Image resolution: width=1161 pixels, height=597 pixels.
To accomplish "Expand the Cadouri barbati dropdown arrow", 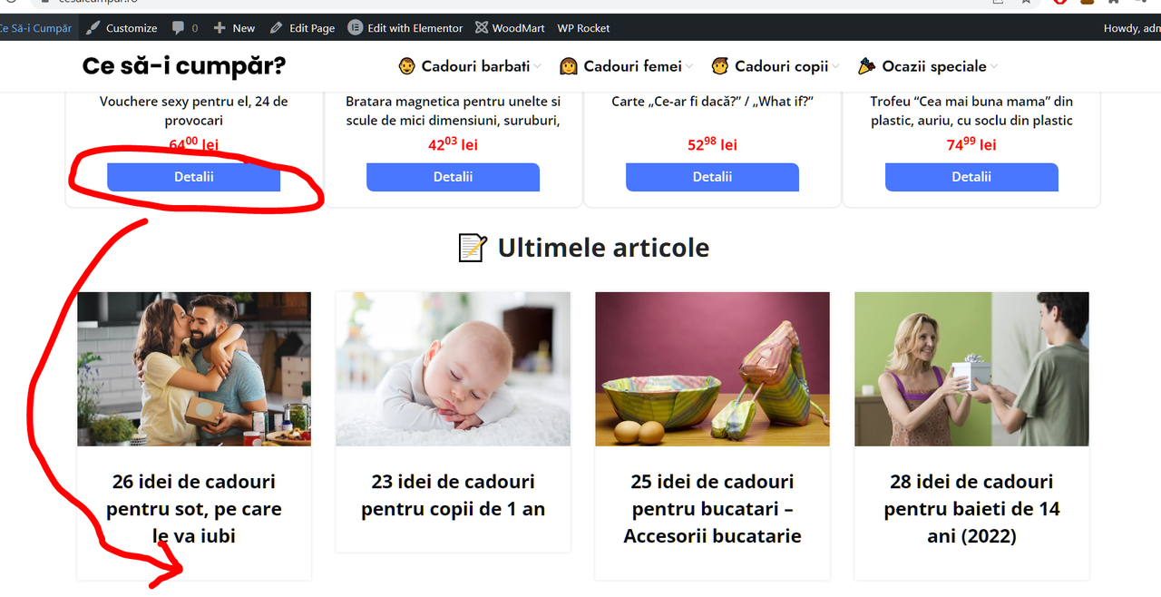I will 538,66.
